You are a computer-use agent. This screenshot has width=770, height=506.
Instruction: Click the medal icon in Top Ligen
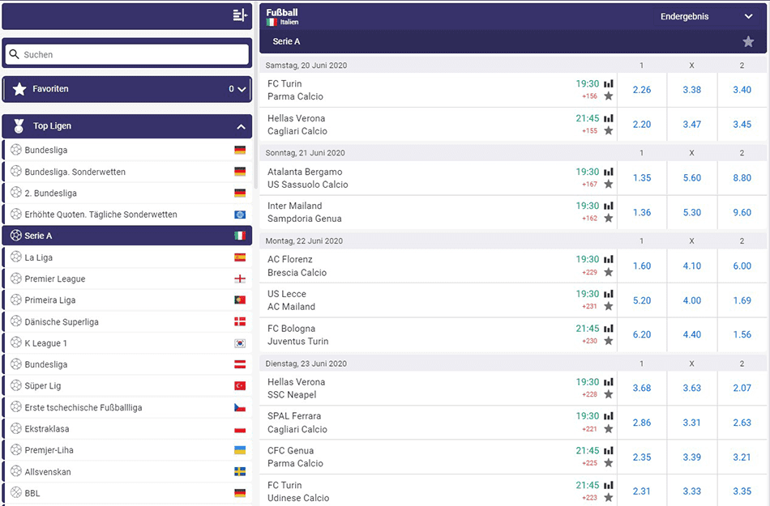[x=19, y=126]
